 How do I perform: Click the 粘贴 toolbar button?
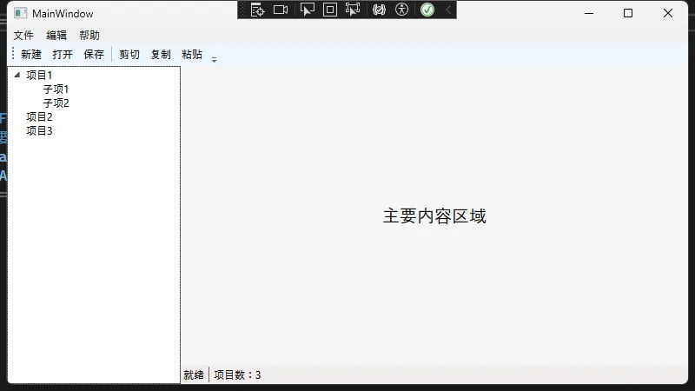click(x=192, y=55)
